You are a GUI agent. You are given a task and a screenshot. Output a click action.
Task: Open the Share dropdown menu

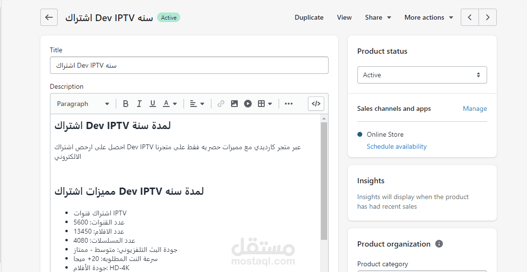[378, 17]
